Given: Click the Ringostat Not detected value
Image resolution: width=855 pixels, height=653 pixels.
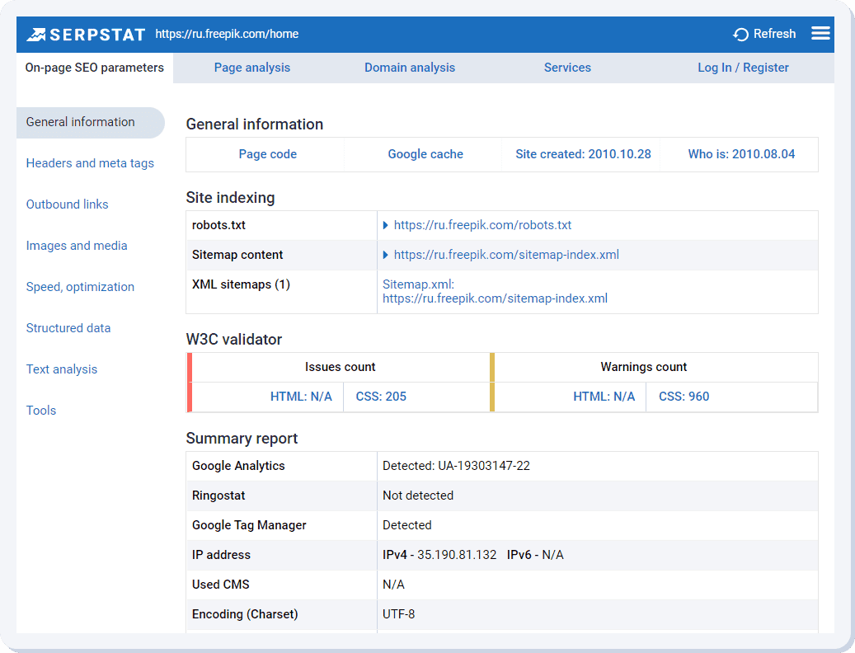Looking at the screenshot, I should pos(418,496).
